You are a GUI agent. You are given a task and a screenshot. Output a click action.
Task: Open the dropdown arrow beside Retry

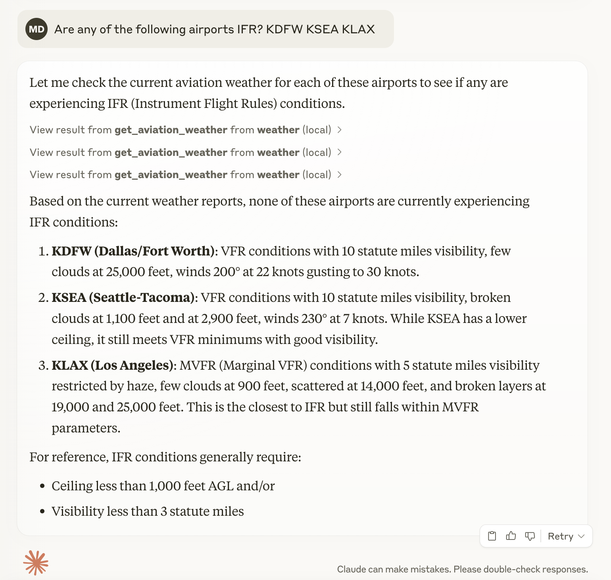[582, 536]
